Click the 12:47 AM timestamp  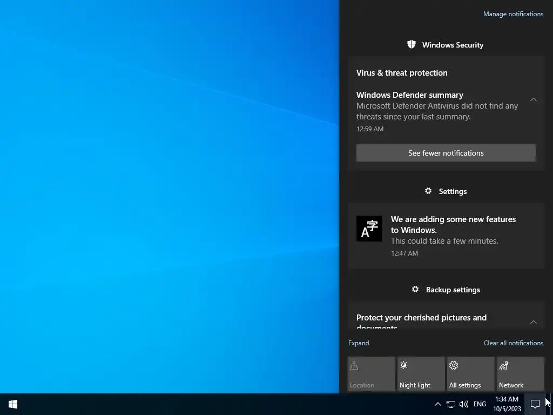404,253
